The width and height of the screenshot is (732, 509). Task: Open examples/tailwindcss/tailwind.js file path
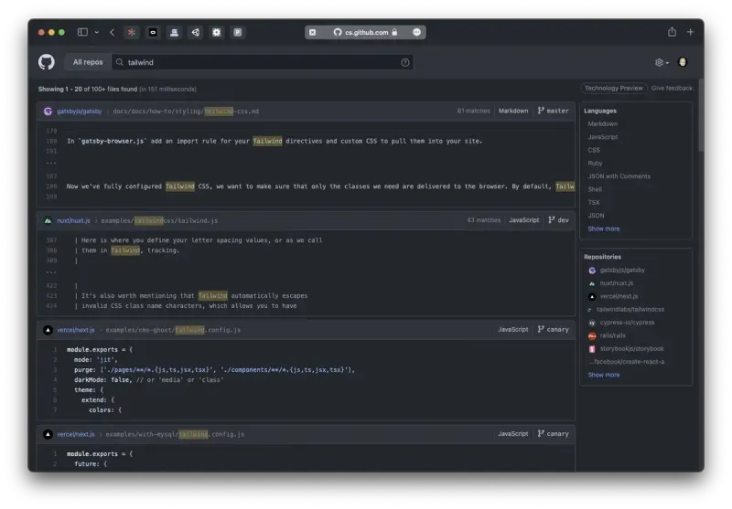click(159, 220)
